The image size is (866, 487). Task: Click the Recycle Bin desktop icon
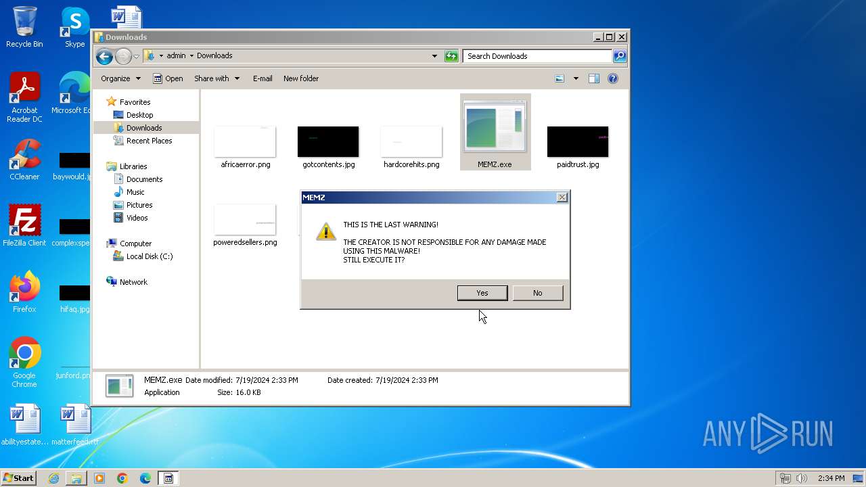(24, 27)
